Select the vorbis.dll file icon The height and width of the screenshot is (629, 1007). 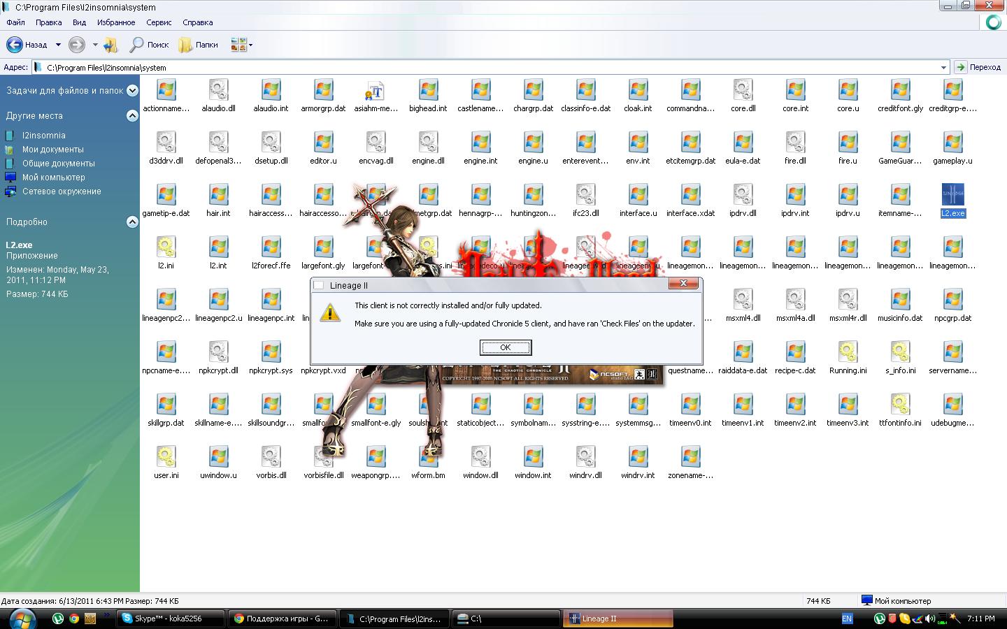pyautogui.click(x=271, y=457)
